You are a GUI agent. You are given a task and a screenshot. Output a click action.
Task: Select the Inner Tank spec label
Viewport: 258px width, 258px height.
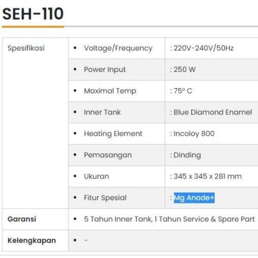102,112
